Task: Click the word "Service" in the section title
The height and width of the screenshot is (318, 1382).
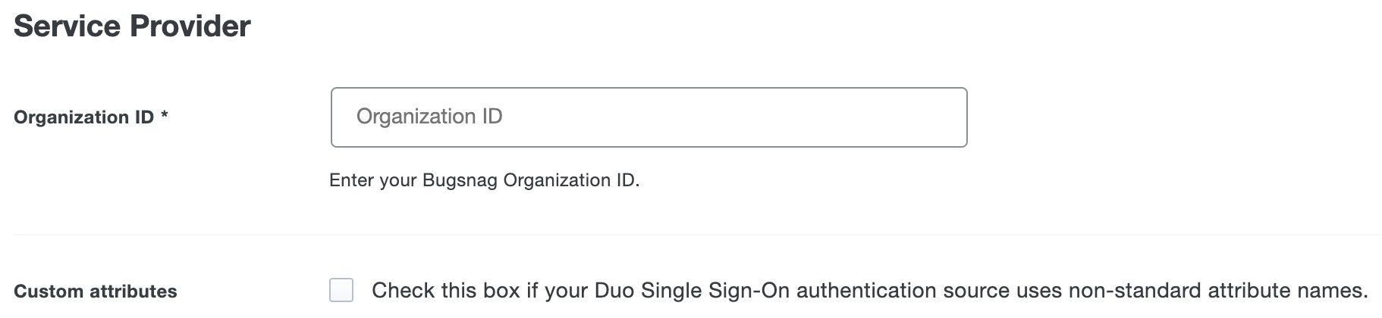Action: [67, 26]
